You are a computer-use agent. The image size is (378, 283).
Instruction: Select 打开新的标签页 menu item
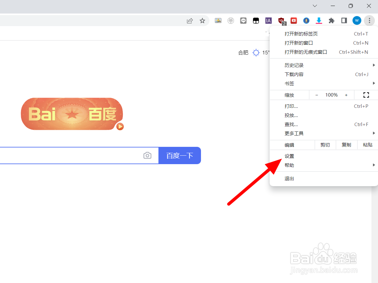click(324, 34)
